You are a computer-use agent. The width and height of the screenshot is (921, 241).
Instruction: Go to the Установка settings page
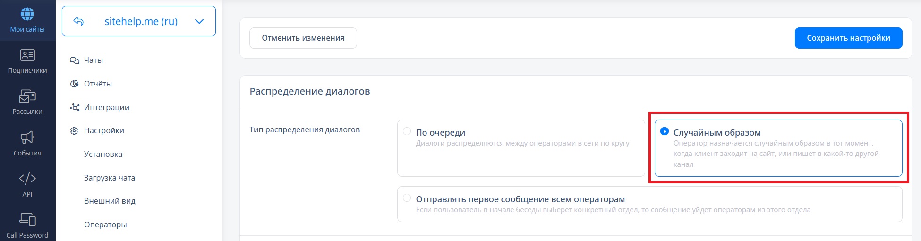click(103, 154)
